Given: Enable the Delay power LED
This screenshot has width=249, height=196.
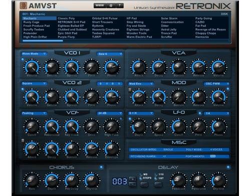Looking at the screenshot, I should (228, 167).
